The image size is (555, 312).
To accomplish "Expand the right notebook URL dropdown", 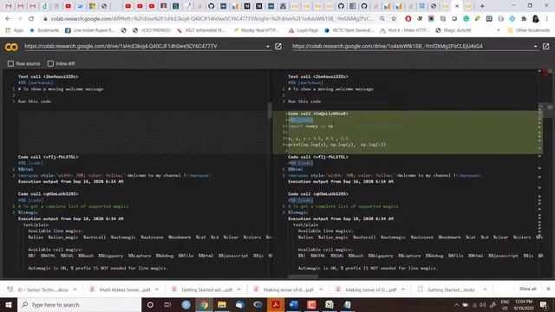I will coord(535,46).
